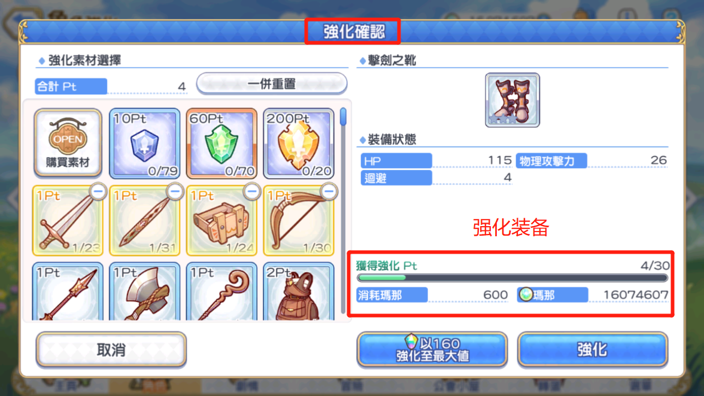Remove the wooden gauntlet material with minus
This screenshot has width=704, height=396.
click(252, 191)
